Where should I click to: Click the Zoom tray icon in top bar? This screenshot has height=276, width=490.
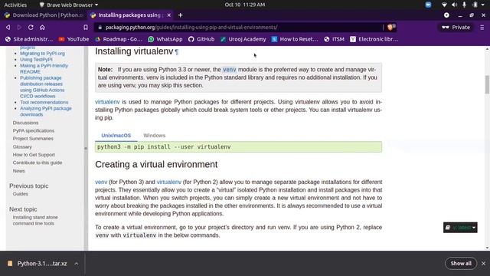(428, 5)
